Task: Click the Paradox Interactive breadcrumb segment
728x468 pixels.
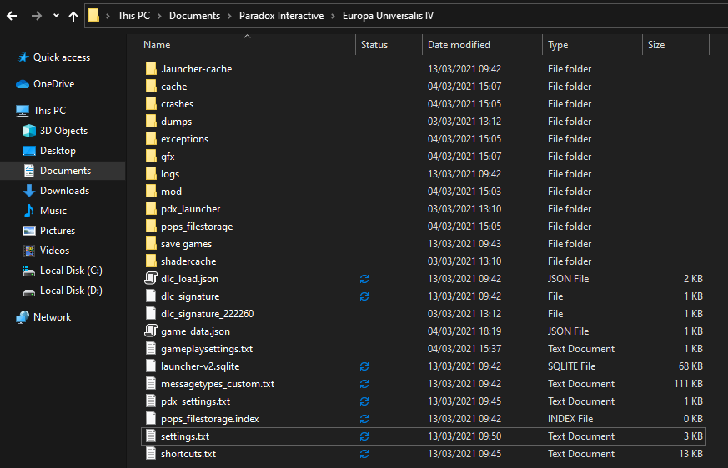Action: coord(279,16)
